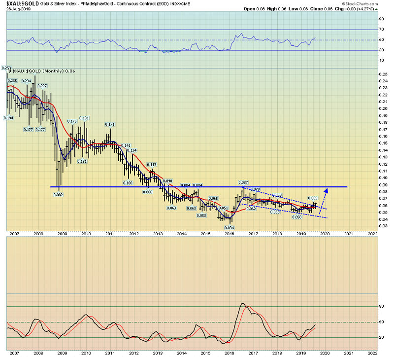Click the $XAU:$GOLD ticker symbol in header
This screenshot has height=357, width=394.
click(19, 3)
